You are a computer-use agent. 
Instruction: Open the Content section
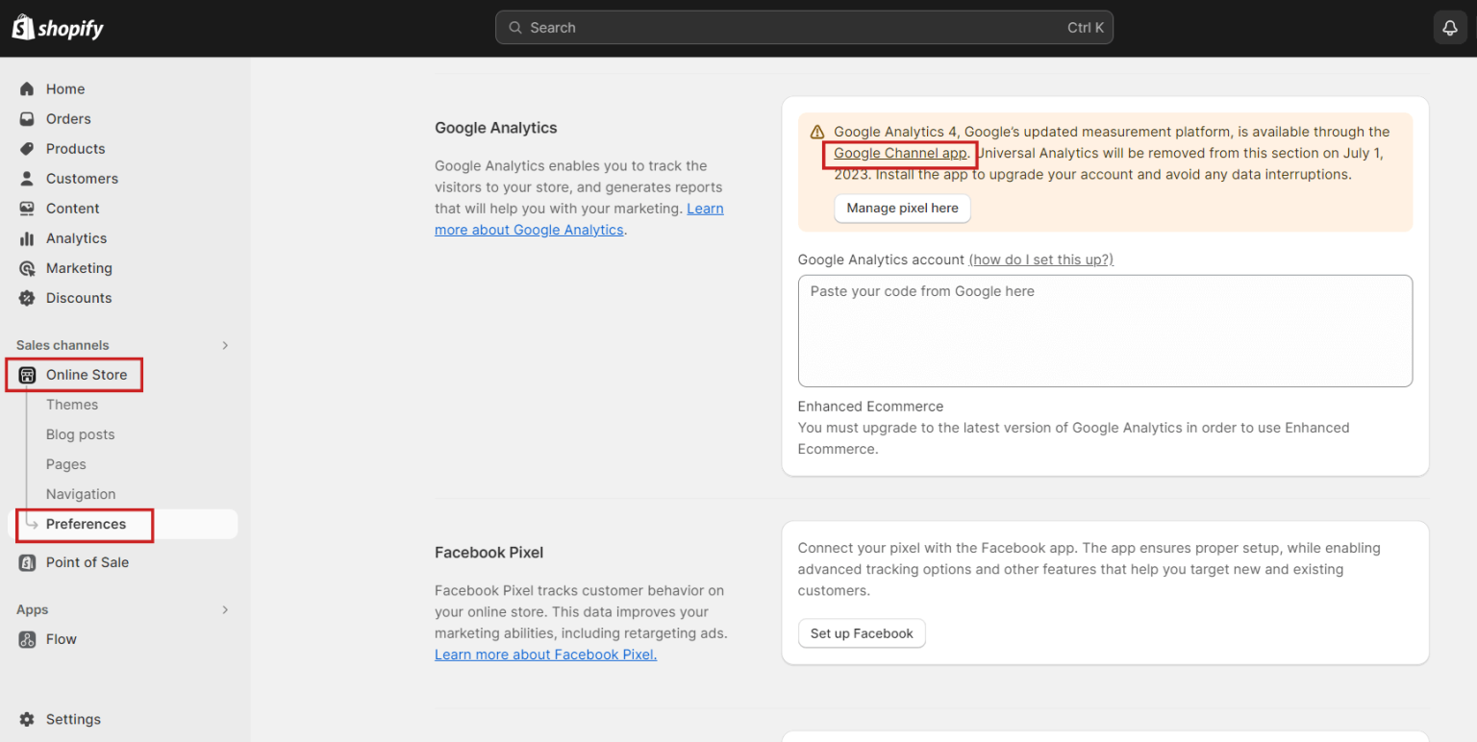(x=72, y=208)
